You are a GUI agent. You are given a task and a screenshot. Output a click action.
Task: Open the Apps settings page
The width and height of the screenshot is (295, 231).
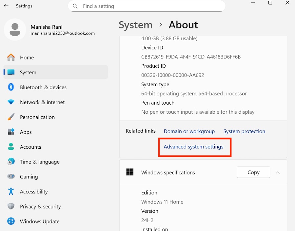tap(26, 132)
